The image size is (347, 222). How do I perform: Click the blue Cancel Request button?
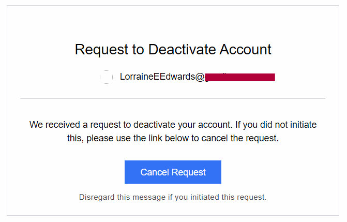pyautogui.click(x=173, y=172)
